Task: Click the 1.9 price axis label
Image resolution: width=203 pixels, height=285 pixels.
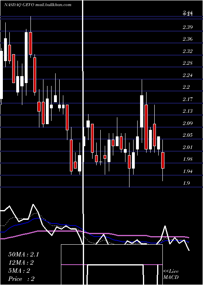Action: pyautogui.click(x=186, y=183)
